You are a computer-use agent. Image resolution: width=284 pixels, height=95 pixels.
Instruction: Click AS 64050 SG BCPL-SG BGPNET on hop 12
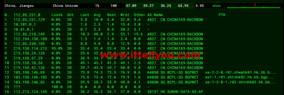tap(173, 73)
